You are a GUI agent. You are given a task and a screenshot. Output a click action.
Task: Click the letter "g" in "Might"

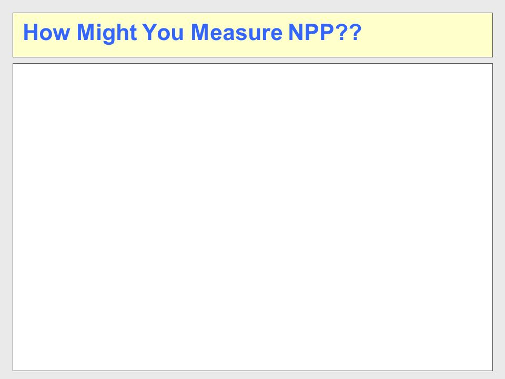pos(110,35)
